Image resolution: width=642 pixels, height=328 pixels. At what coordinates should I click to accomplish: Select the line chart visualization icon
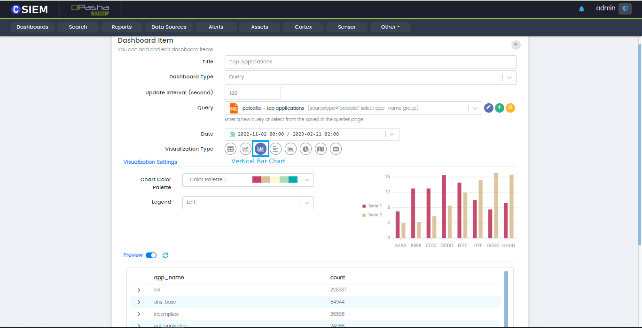click(x=245, y=149)
